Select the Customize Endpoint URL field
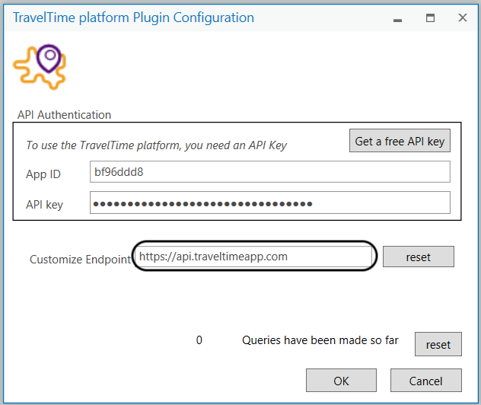 254,257
